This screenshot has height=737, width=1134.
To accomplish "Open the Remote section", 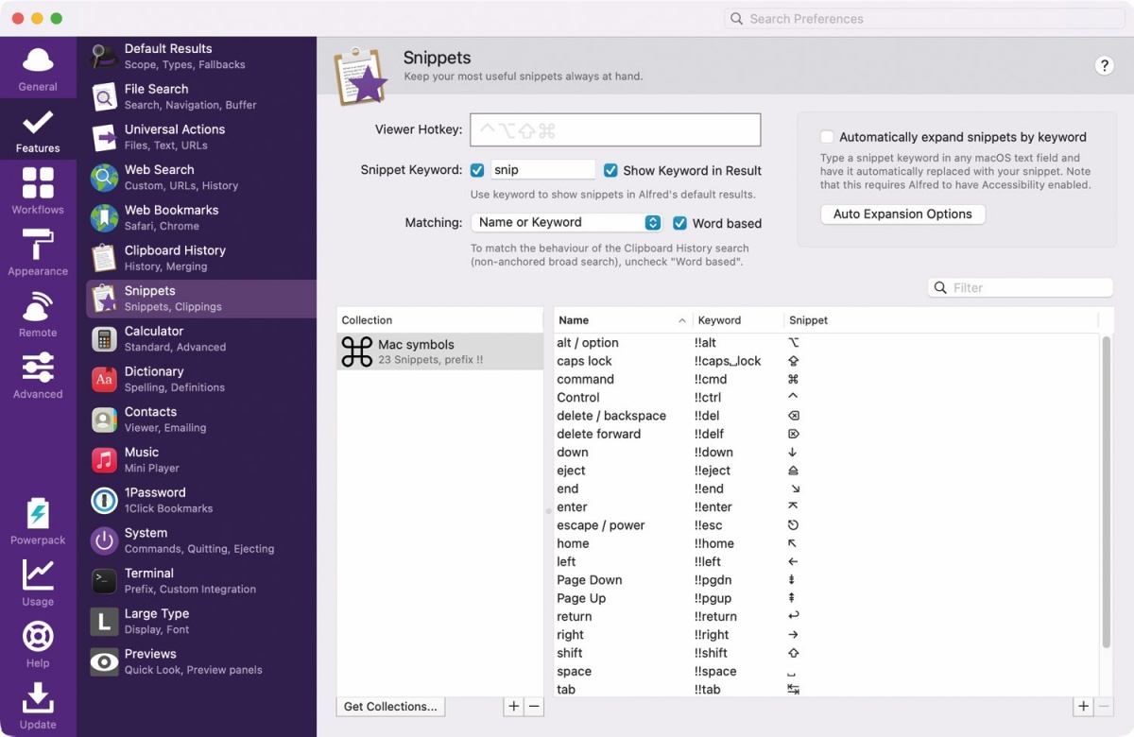I will tap(38, 315).
